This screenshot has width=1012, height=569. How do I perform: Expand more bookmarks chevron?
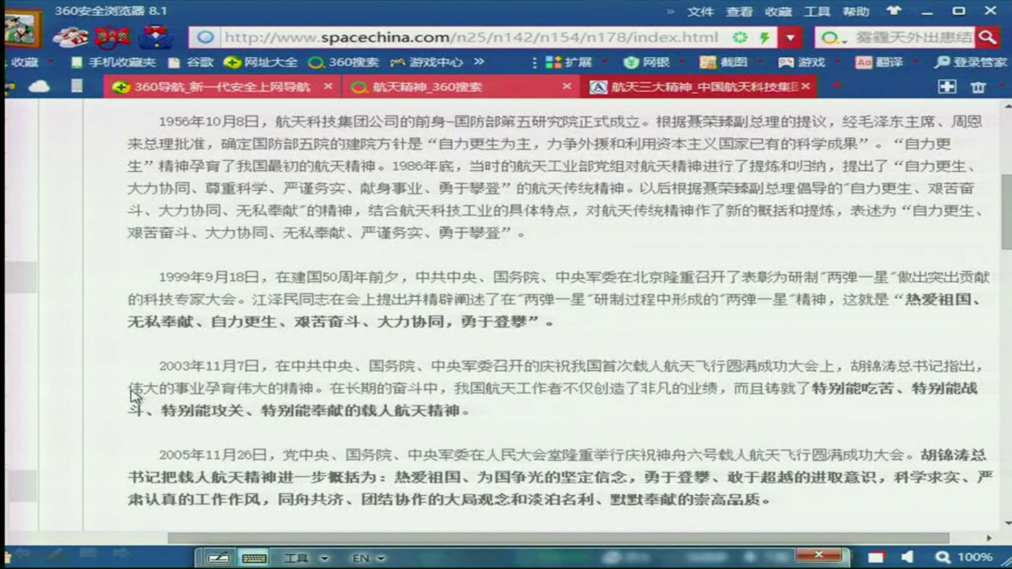pyautogui.click(x=479, y=62)
